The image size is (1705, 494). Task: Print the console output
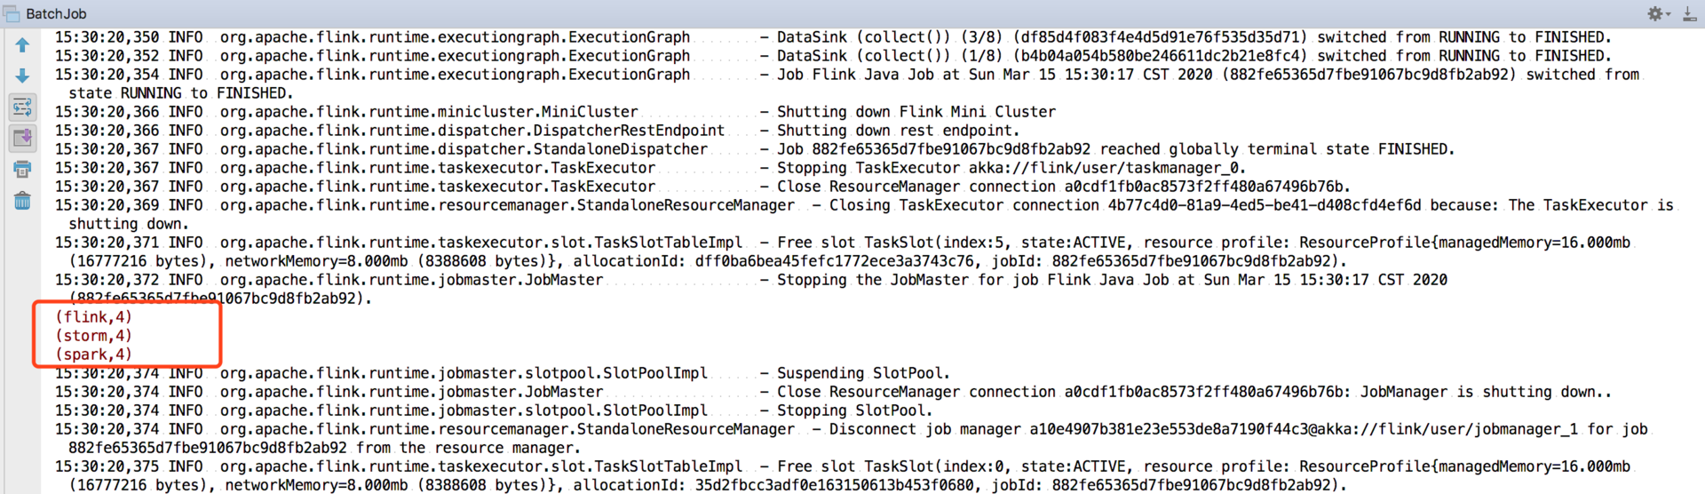click(x=22, y=169)
